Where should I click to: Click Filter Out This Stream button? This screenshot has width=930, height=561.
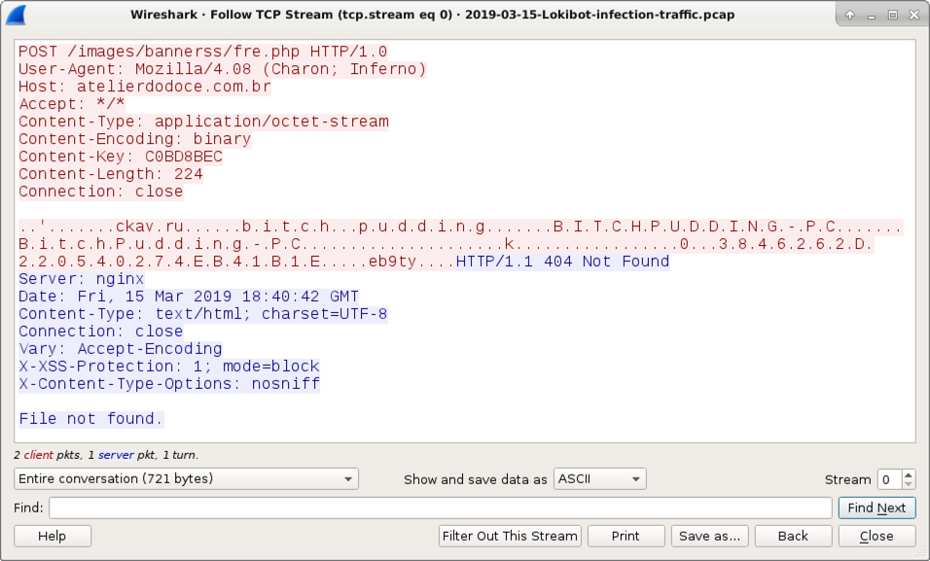(510, 536)
